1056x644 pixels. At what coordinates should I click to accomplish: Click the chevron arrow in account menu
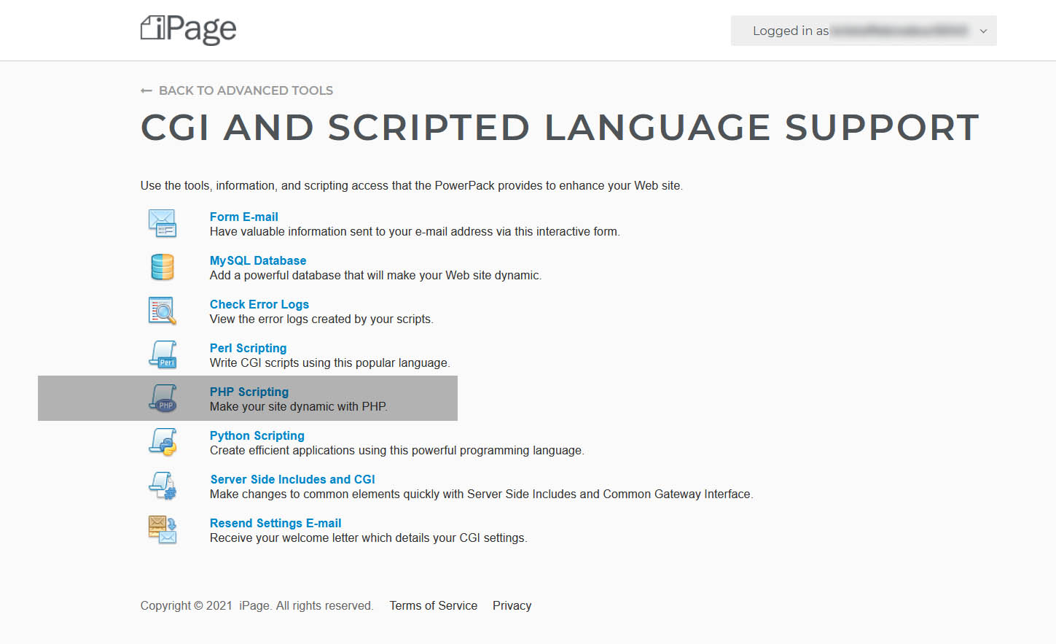coord(983,31)
